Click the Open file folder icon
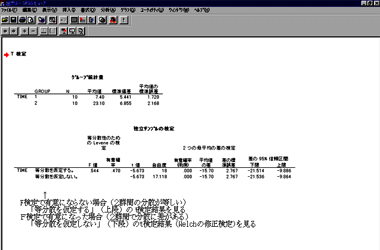Viewport: 380px width, 250px height. [x=5, y=20]
